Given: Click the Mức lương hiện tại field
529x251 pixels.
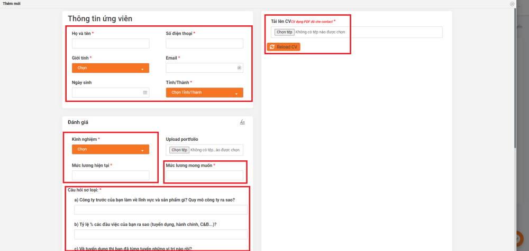Looking at the screenshot, I should (111, 175).
